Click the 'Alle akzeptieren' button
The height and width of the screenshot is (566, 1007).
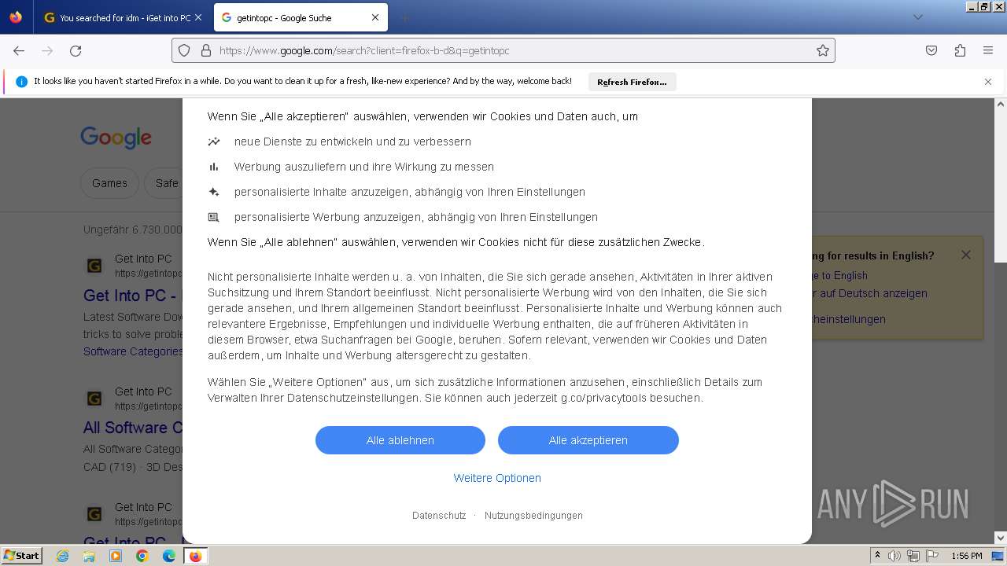pyautogui.click(x=588, y=440)
